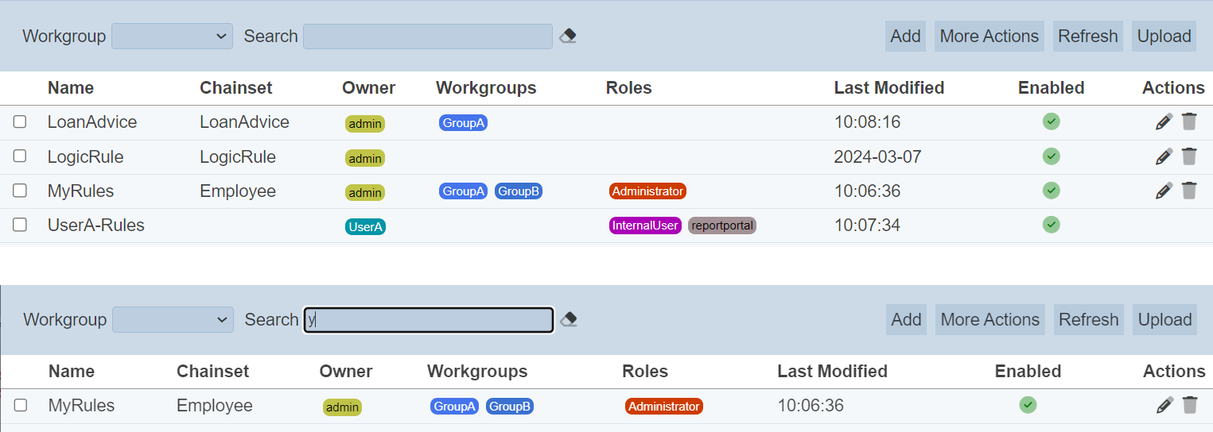The width and height of the screenshot is (1213, 432).
Task: Delete the LoanAdvice rule via trash icon
Action: [1189, 121]
